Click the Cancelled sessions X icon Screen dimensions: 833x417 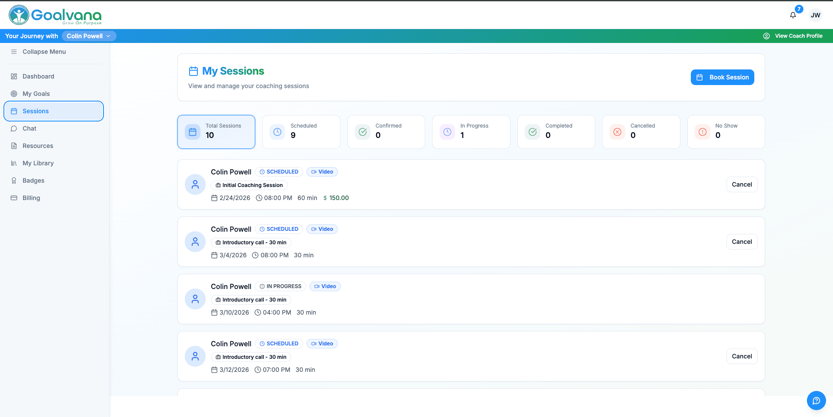click(x=617, y=132)
